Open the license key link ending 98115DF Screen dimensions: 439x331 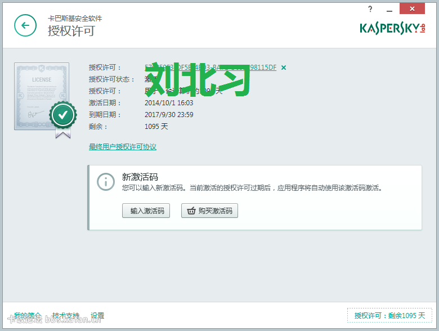[x=210, y=68]
